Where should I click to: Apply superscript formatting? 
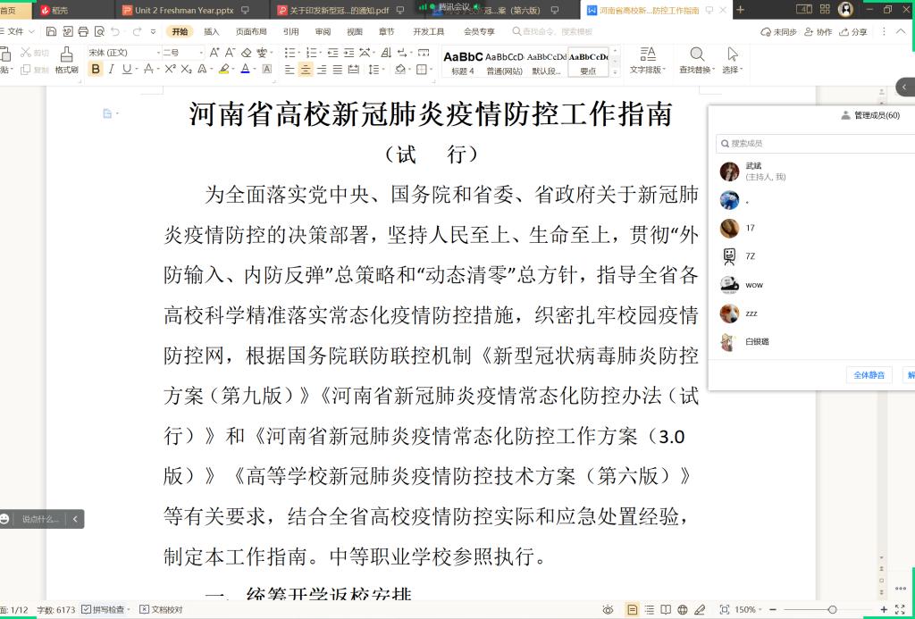pyautogui.click(x=170, y=70)
